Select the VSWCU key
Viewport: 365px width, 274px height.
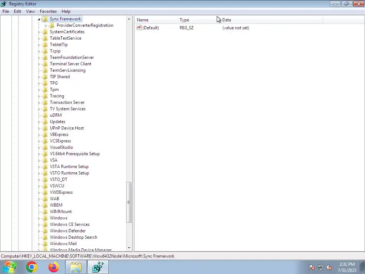click(x=57, y=186)
